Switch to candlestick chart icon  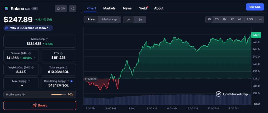140,20
